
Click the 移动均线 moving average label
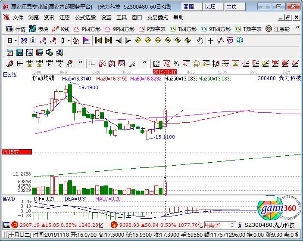coord(43,78)
